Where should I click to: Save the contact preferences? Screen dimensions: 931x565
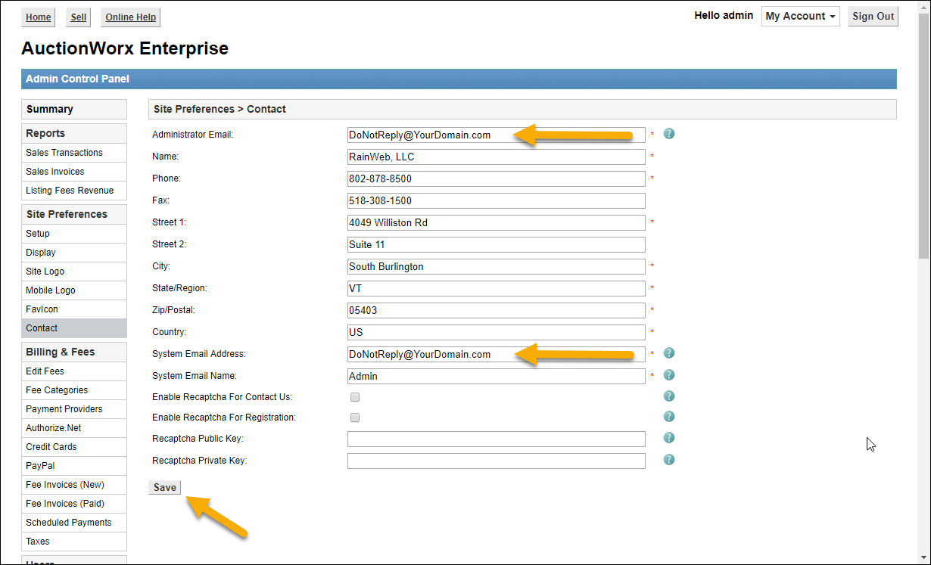[164, 487]
